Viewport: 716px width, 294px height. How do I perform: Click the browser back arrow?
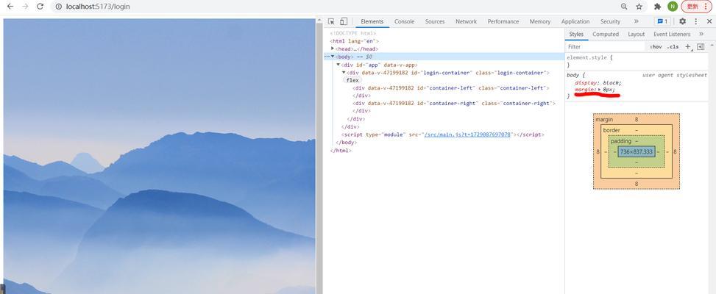point(10,7)
